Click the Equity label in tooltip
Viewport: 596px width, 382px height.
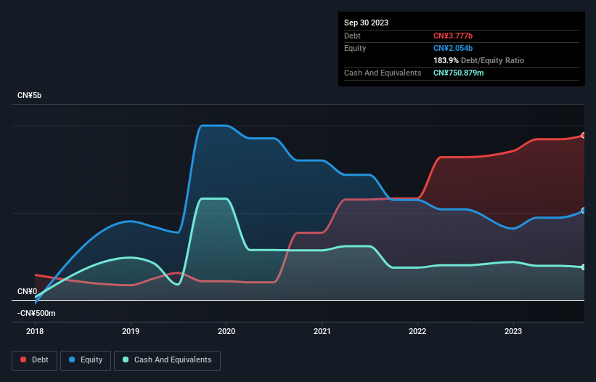pyautogui.click(x=355, y=48)
